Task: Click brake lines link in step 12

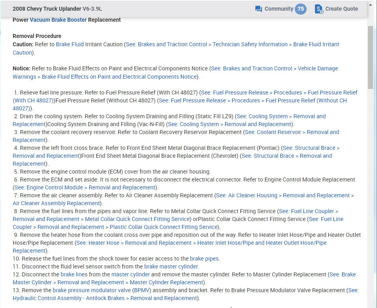Action: click(x=74, y=275)
